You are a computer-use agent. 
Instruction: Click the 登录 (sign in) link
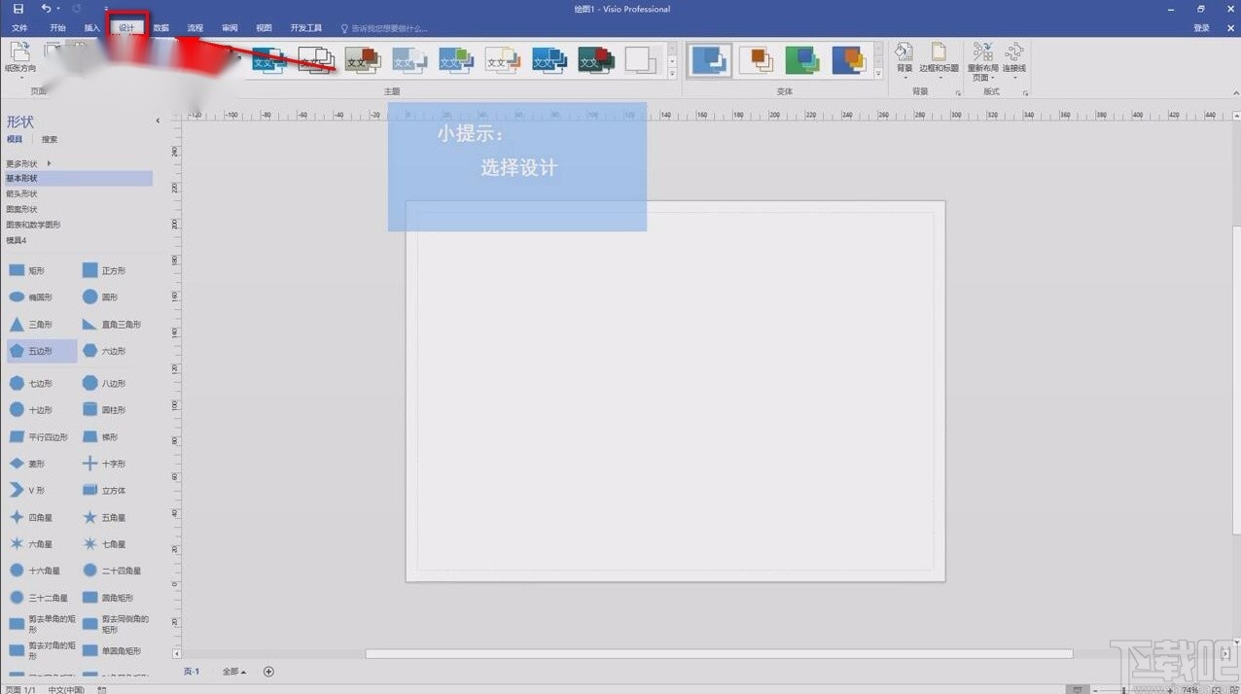pos(1202,28)
